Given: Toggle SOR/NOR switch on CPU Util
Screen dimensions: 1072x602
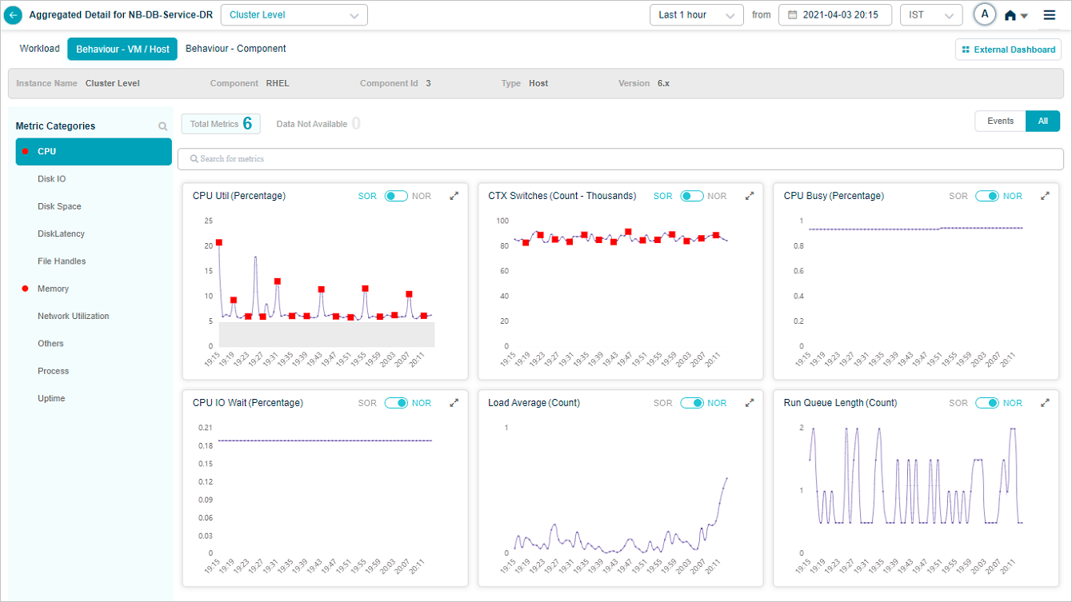Looking at the screenshot, I should coord(396,196).
